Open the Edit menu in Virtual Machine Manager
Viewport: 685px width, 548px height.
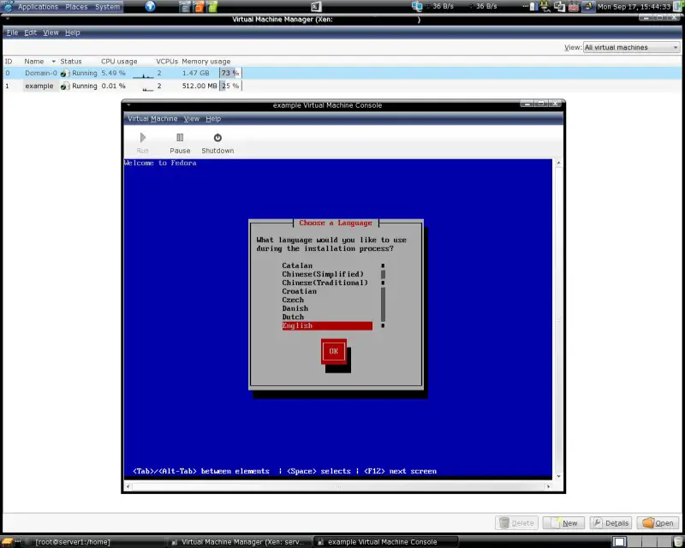click(30, 33)
